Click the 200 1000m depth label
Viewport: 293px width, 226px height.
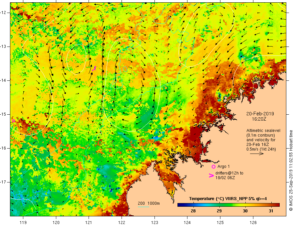pyautogui.click(x=149, y=203)
